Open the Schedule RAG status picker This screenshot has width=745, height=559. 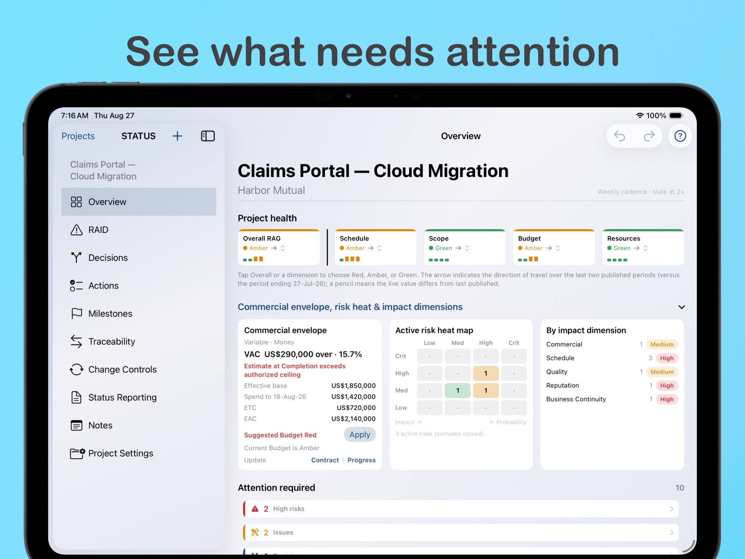pyautogui.click(x=375, y=247)
